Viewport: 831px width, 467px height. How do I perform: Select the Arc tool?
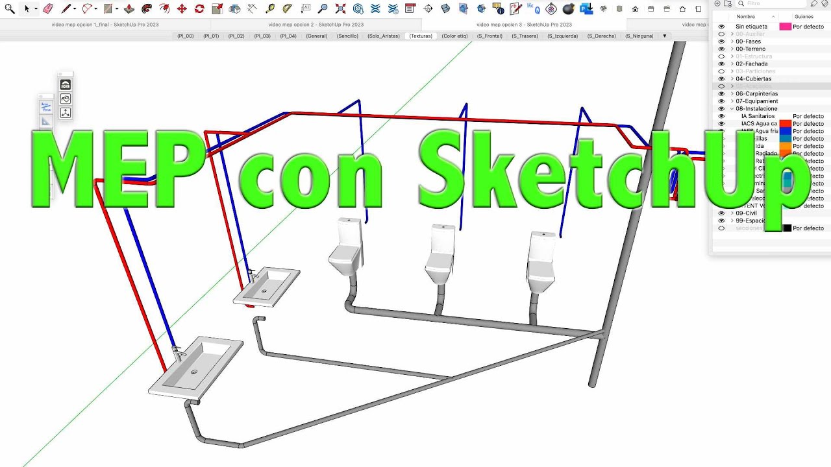point(87,9)
